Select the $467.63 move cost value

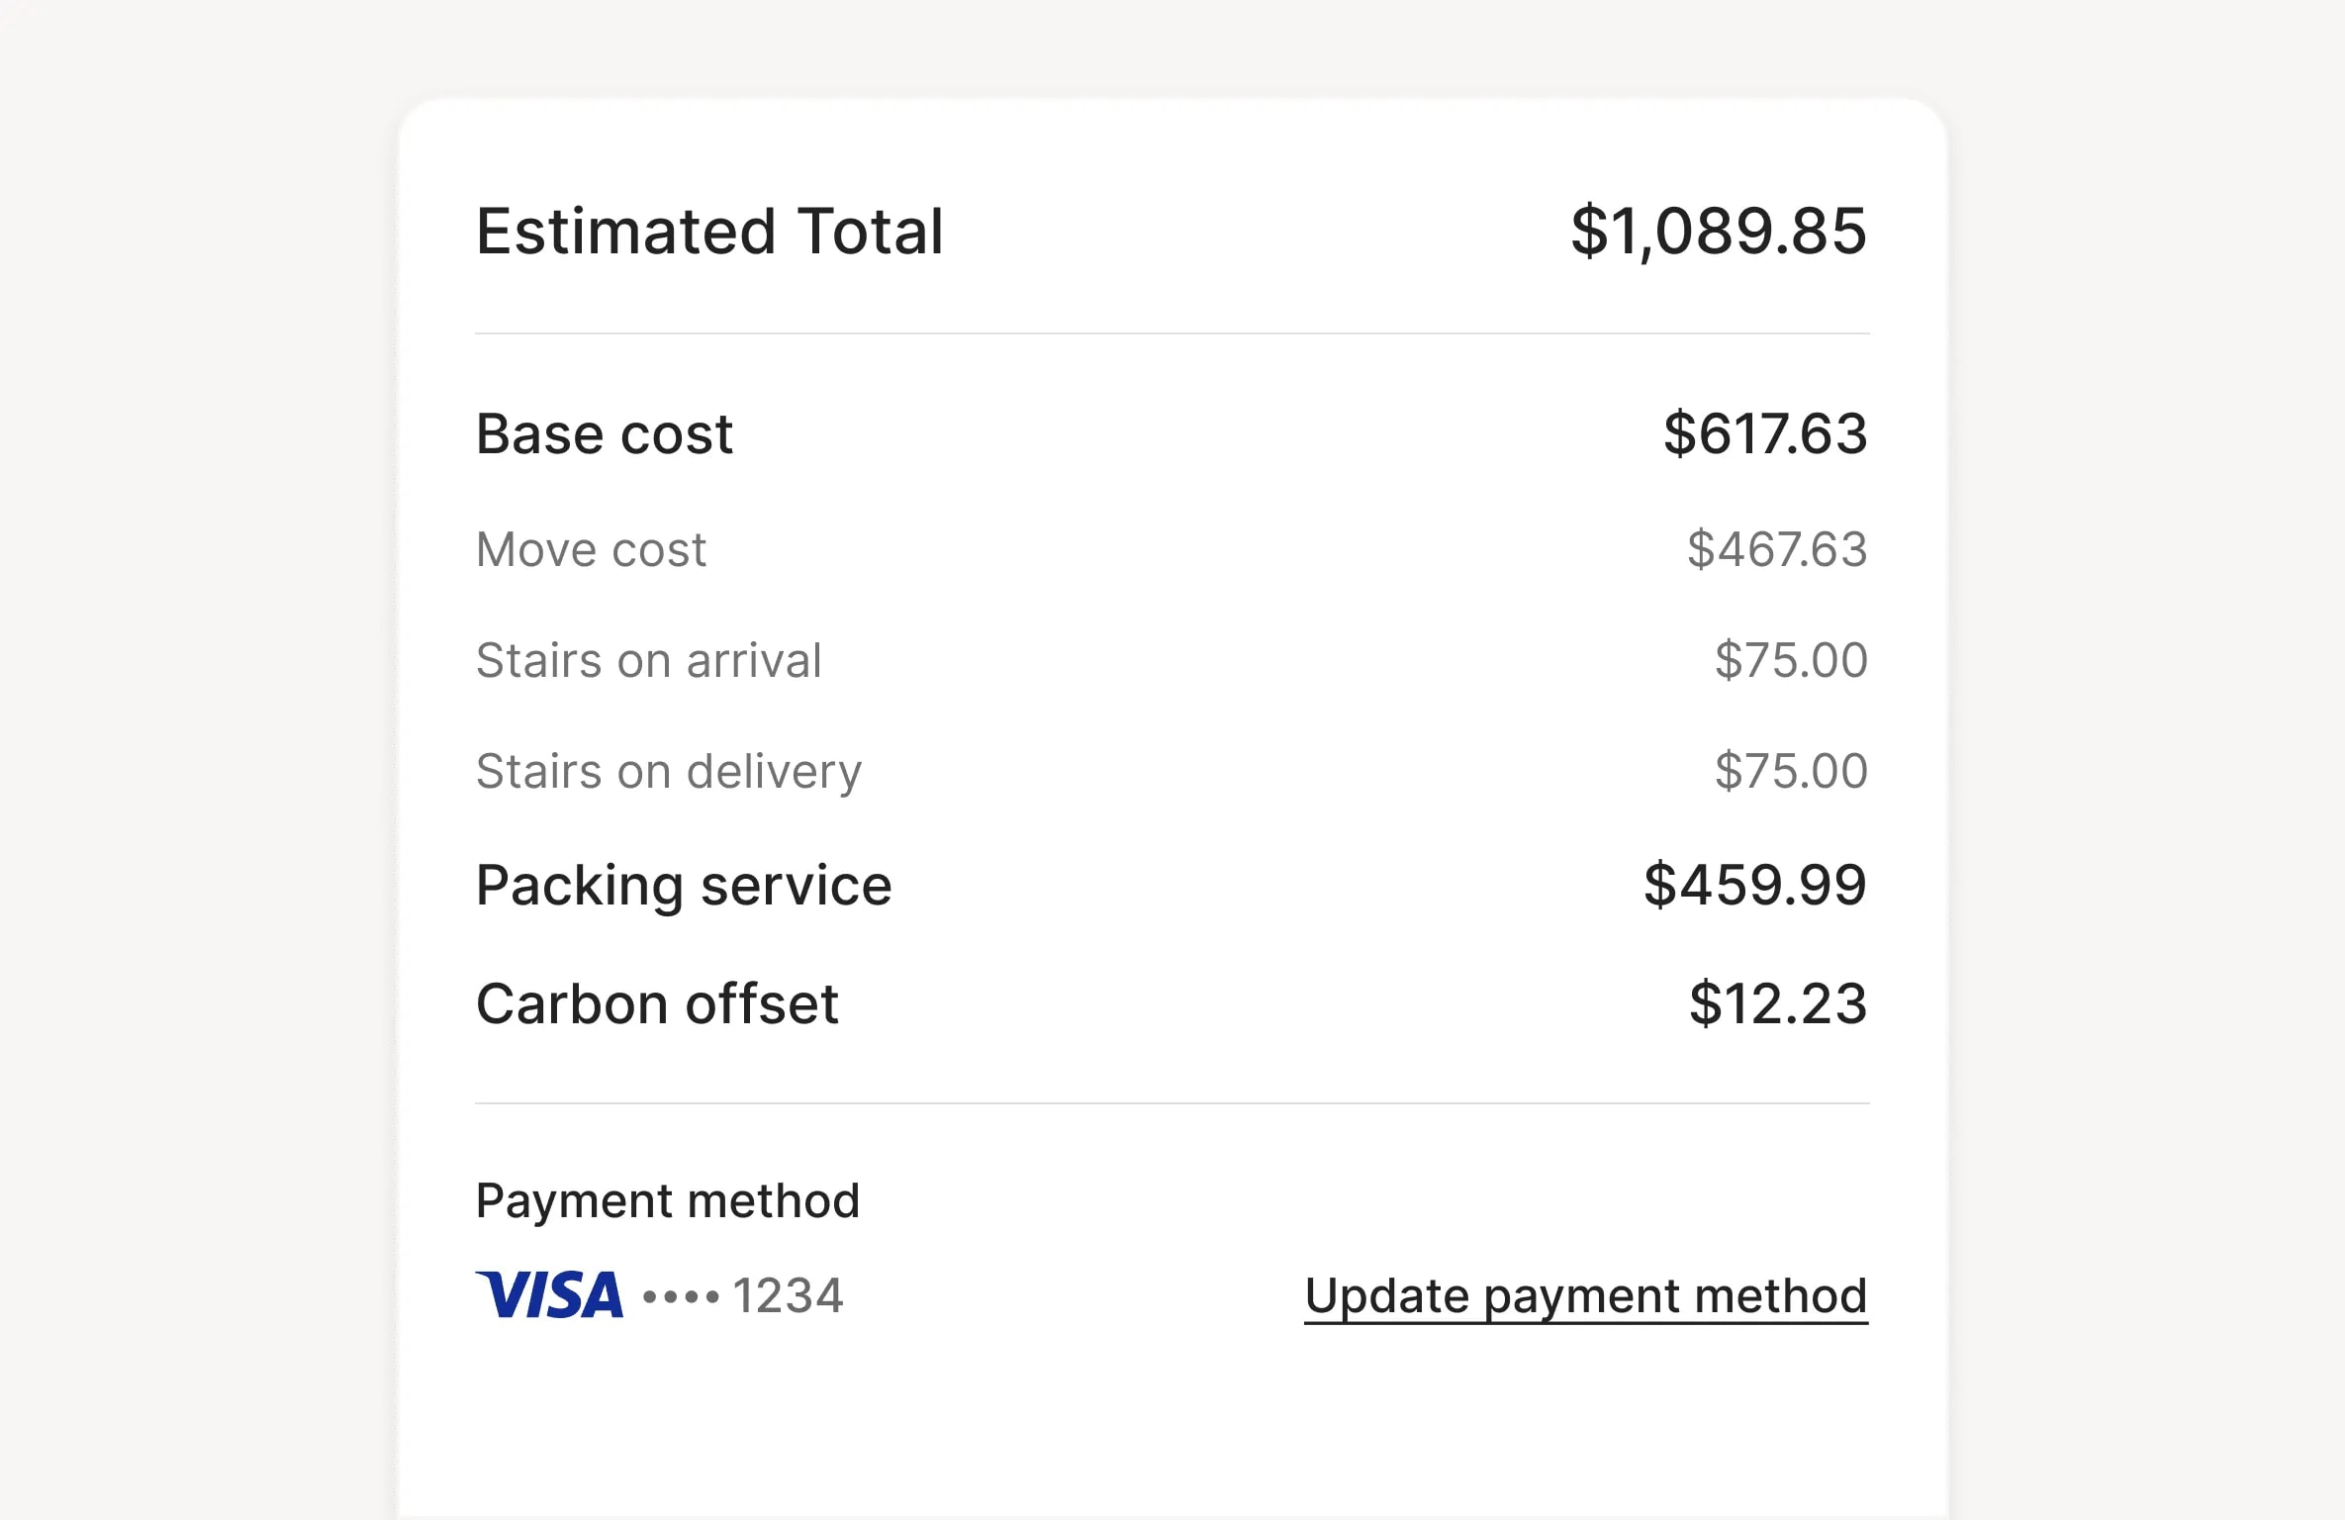click(x=1777, y=549)
